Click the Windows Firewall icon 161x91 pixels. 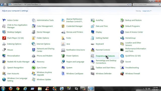[122, 74]
